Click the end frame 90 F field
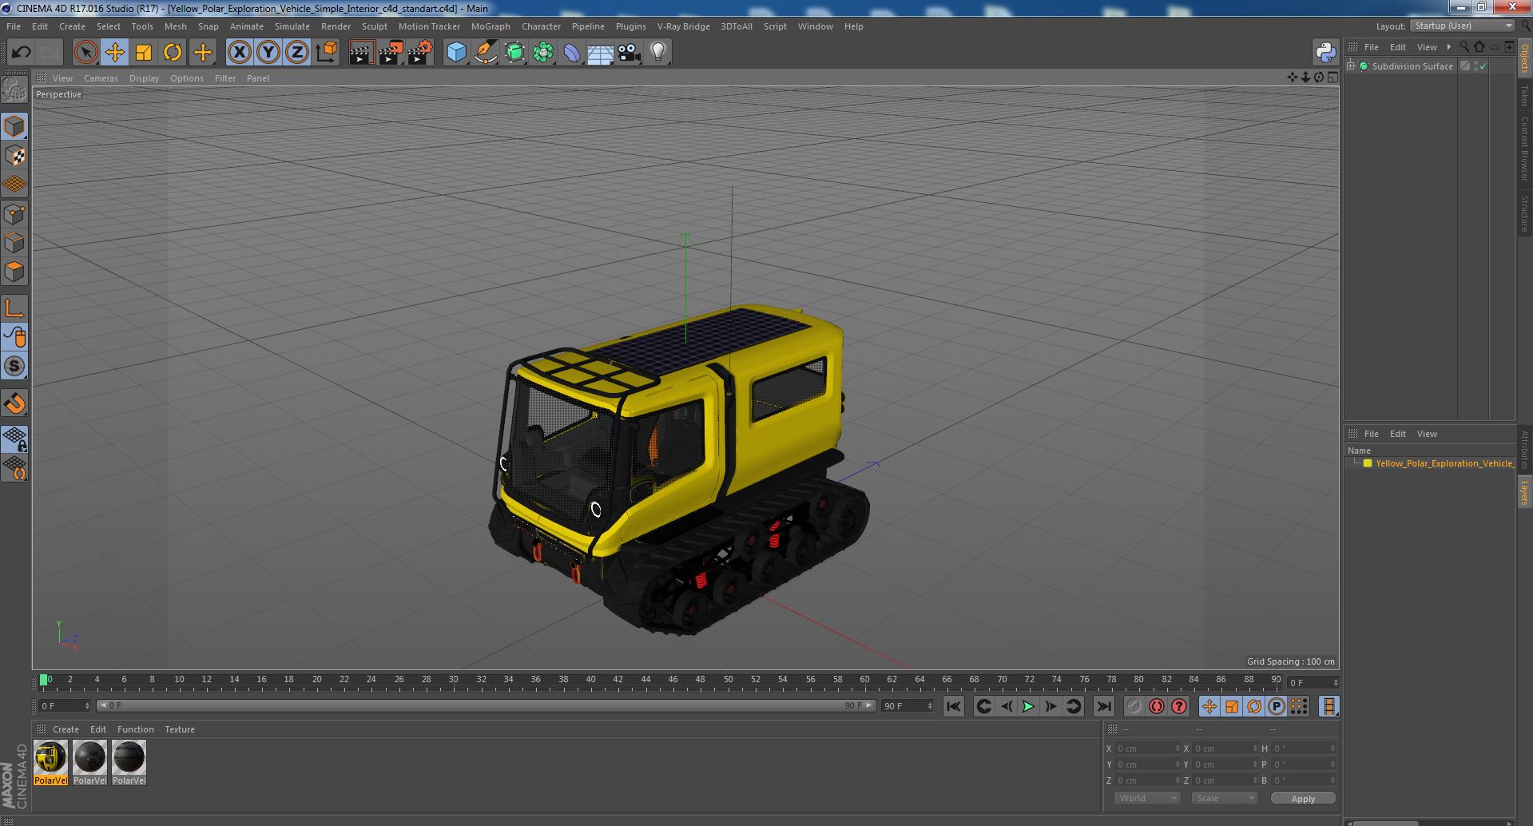This screenshot has height=826, width=1533. (x=907, y=706)
